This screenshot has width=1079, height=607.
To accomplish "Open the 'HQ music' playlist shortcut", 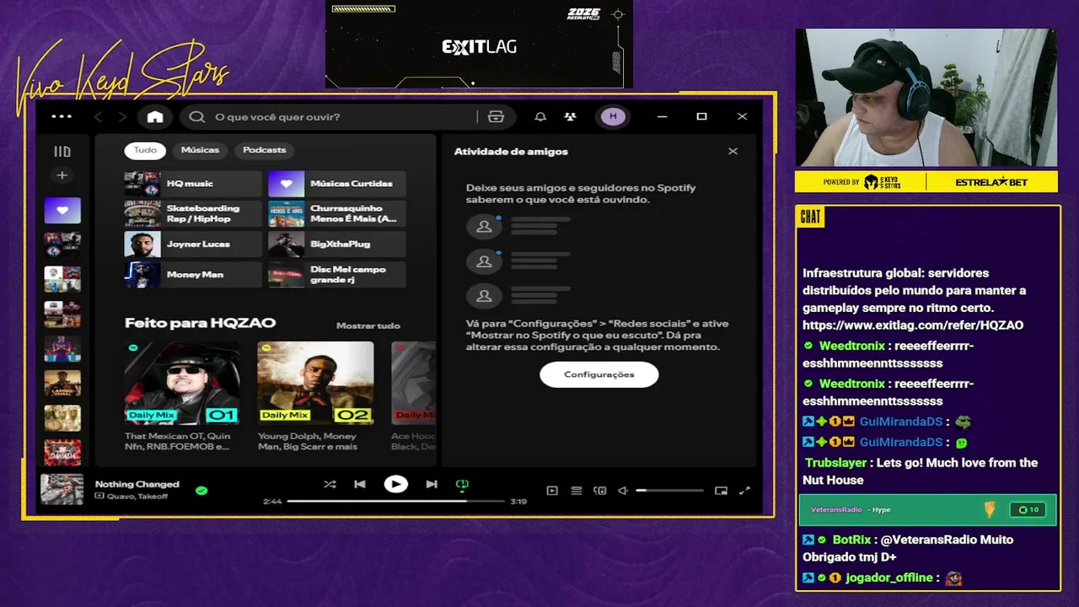I will [193, 184].
